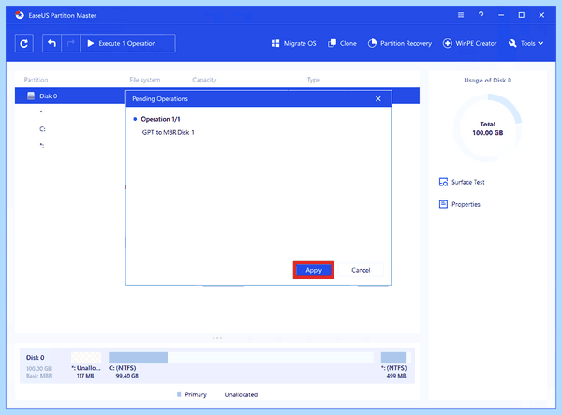Click the Refresh disk icon

click(24, 43)
